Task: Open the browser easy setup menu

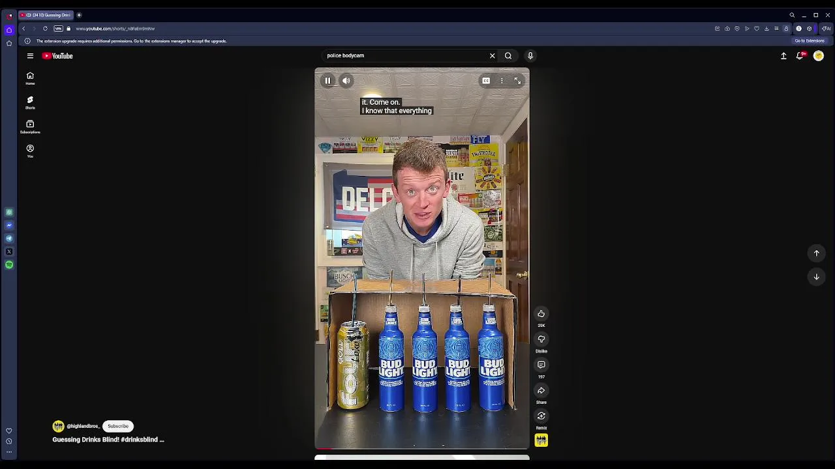Action: point(776,29)
